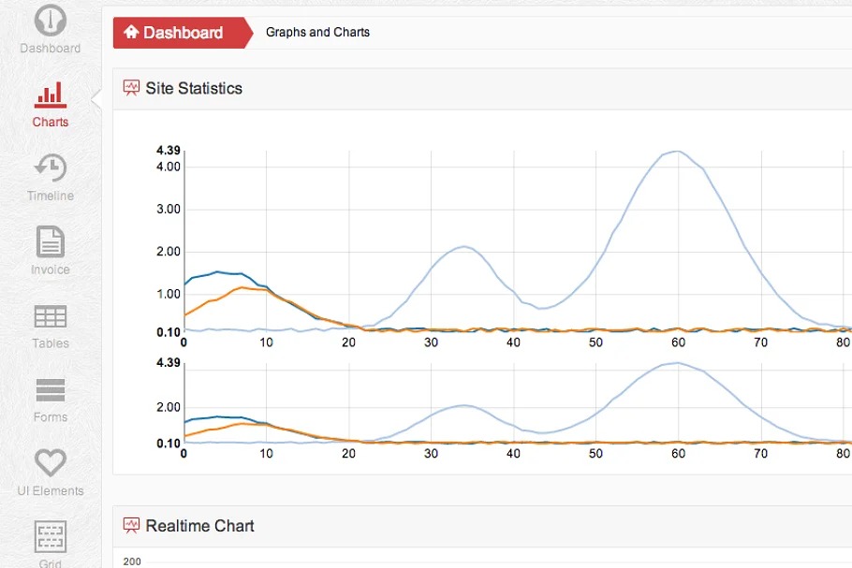Click the light blue peak at x=60

677,152
